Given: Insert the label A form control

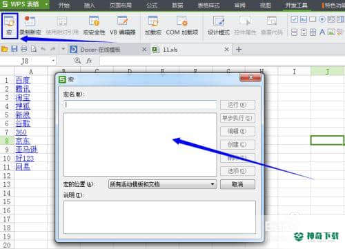Looking at the screenshot, I should pyautogui.click(x=322, y=32).
